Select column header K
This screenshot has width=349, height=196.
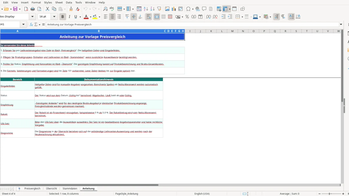click(x=211, y=31)
